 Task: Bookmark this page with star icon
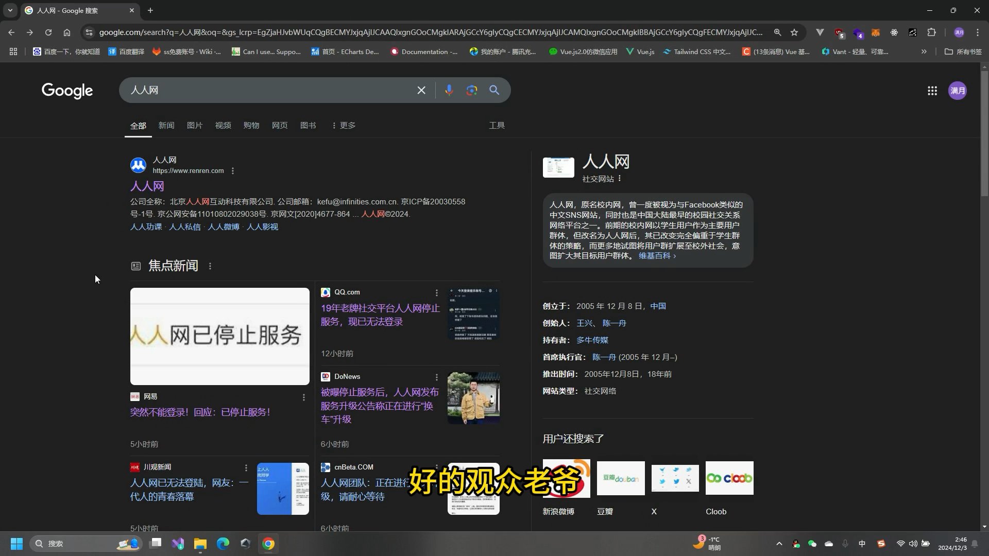(x=794, y=32)
